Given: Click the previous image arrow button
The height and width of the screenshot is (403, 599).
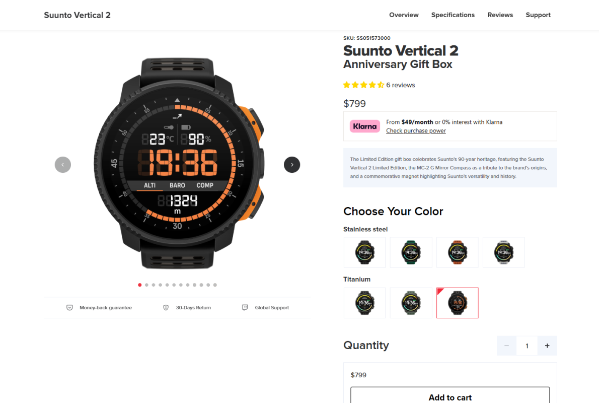Looking at the screenshot, I should [x=62, y=165].
